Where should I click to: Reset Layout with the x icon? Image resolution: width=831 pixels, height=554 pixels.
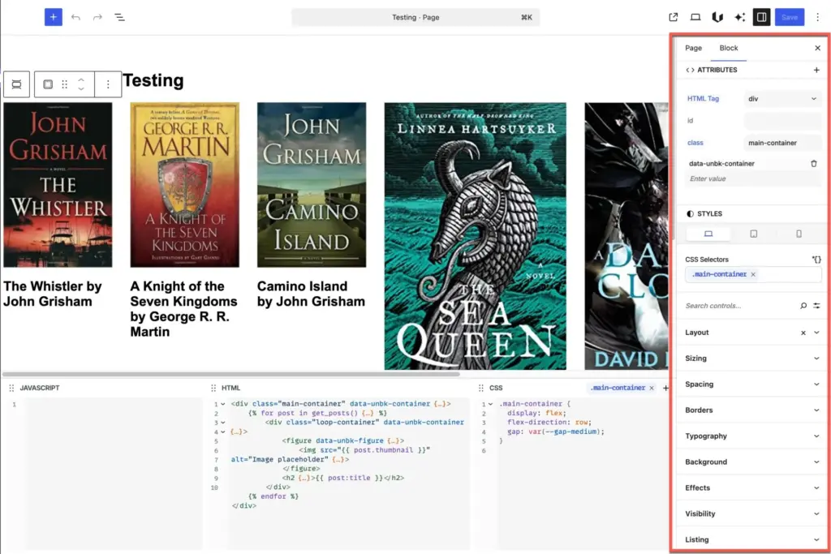click(803, 333)
